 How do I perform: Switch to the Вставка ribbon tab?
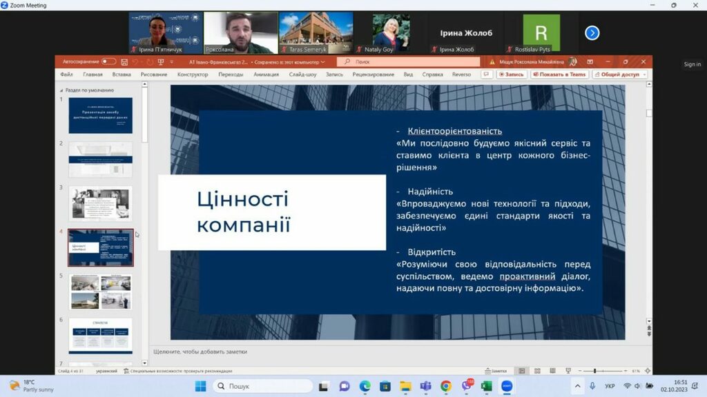click(121, 74)
